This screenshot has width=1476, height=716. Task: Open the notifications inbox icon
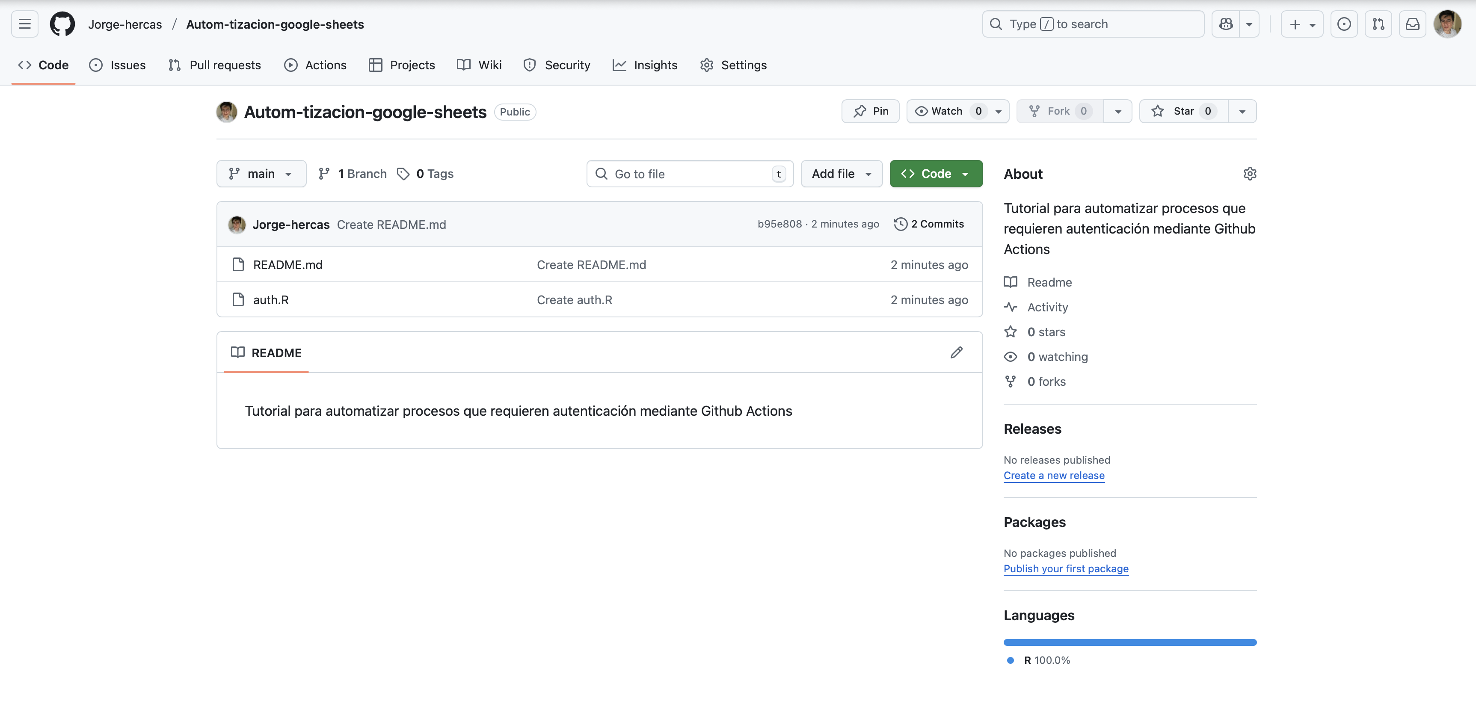pos(1412,24)
